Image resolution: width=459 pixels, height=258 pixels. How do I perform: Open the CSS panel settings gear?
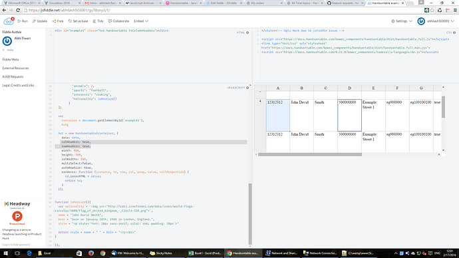click(454, 33)
